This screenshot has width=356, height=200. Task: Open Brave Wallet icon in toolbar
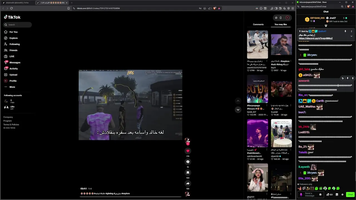[x=280, y=8]
